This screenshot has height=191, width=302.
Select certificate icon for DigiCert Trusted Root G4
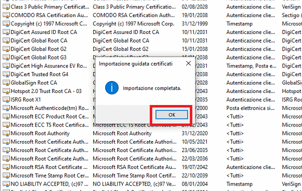point(6,74)
